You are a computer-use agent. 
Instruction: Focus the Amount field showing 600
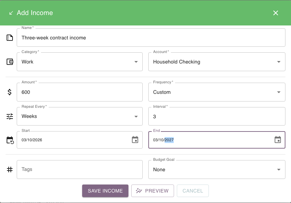coord(80,92)
